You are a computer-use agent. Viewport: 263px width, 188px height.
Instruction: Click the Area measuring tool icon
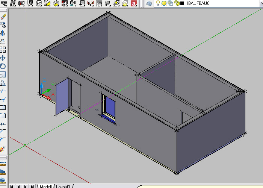click(x=3, y=172)
